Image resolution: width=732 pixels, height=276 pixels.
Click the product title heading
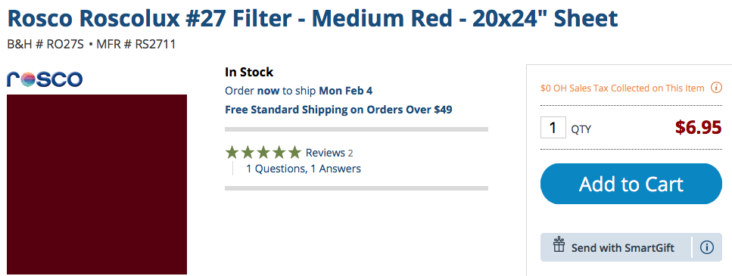(313, 18)
